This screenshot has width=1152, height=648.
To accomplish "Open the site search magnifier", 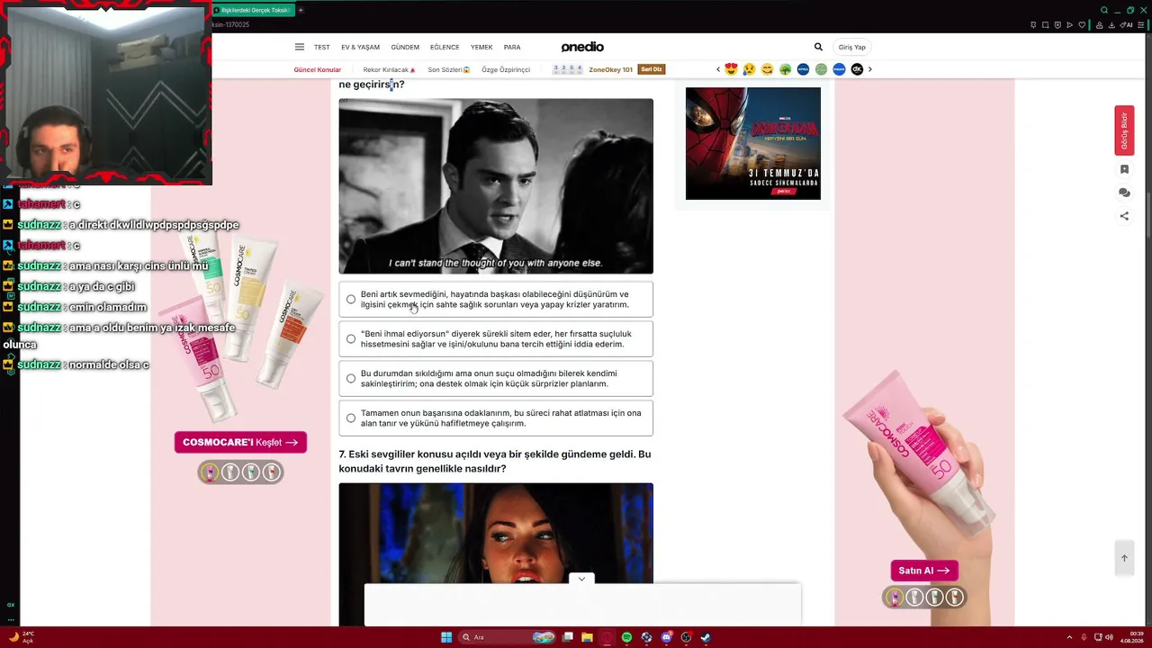I will pyautogui.click(x=818, y=47).
